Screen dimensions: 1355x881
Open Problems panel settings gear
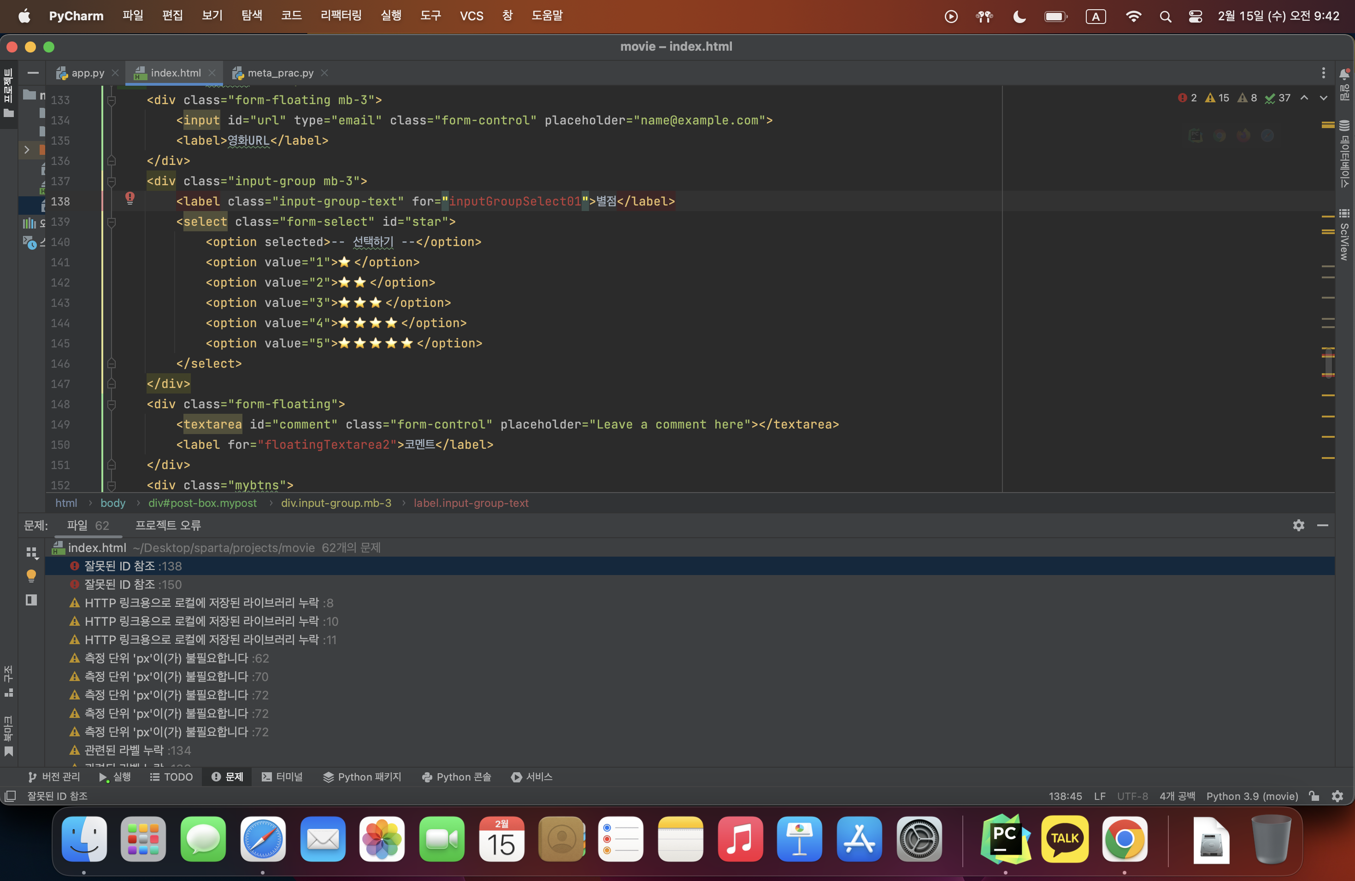point(1298,525)
